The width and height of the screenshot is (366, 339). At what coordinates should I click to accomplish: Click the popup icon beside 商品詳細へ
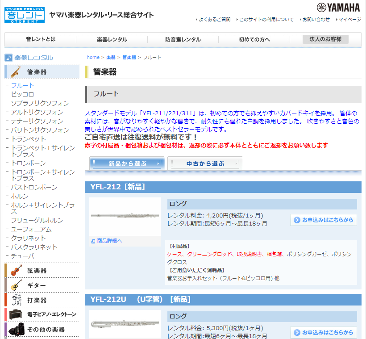coord(93,241)
